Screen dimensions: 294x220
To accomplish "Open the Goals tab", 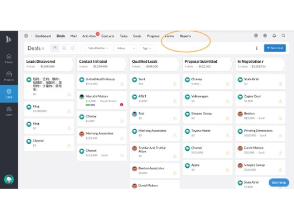I will tap(137, 36).
